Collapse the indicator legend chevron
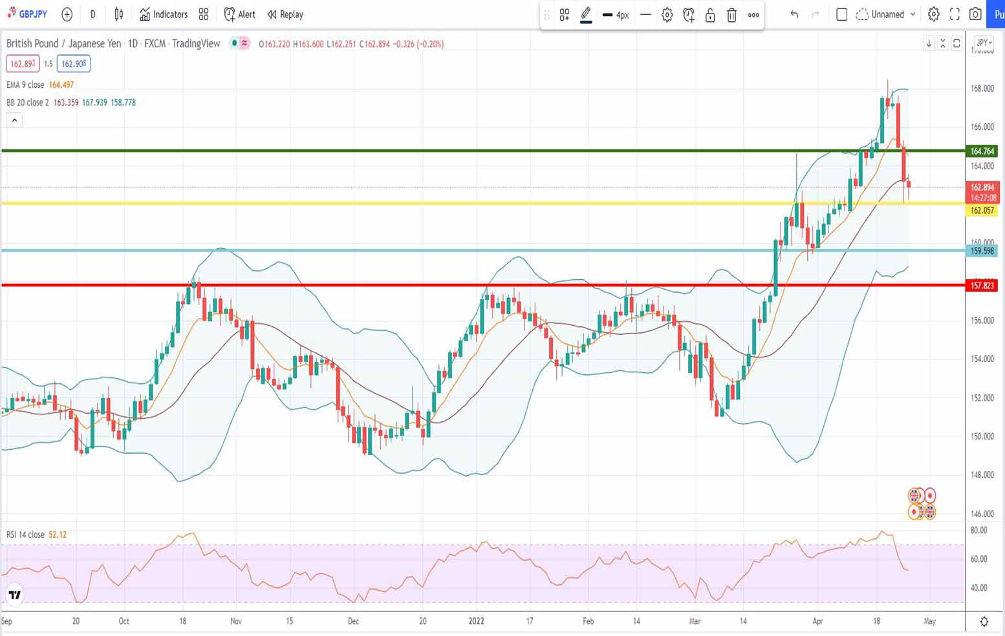The image size is (1005, 636). pyautogui.click(x=14, y=120)
